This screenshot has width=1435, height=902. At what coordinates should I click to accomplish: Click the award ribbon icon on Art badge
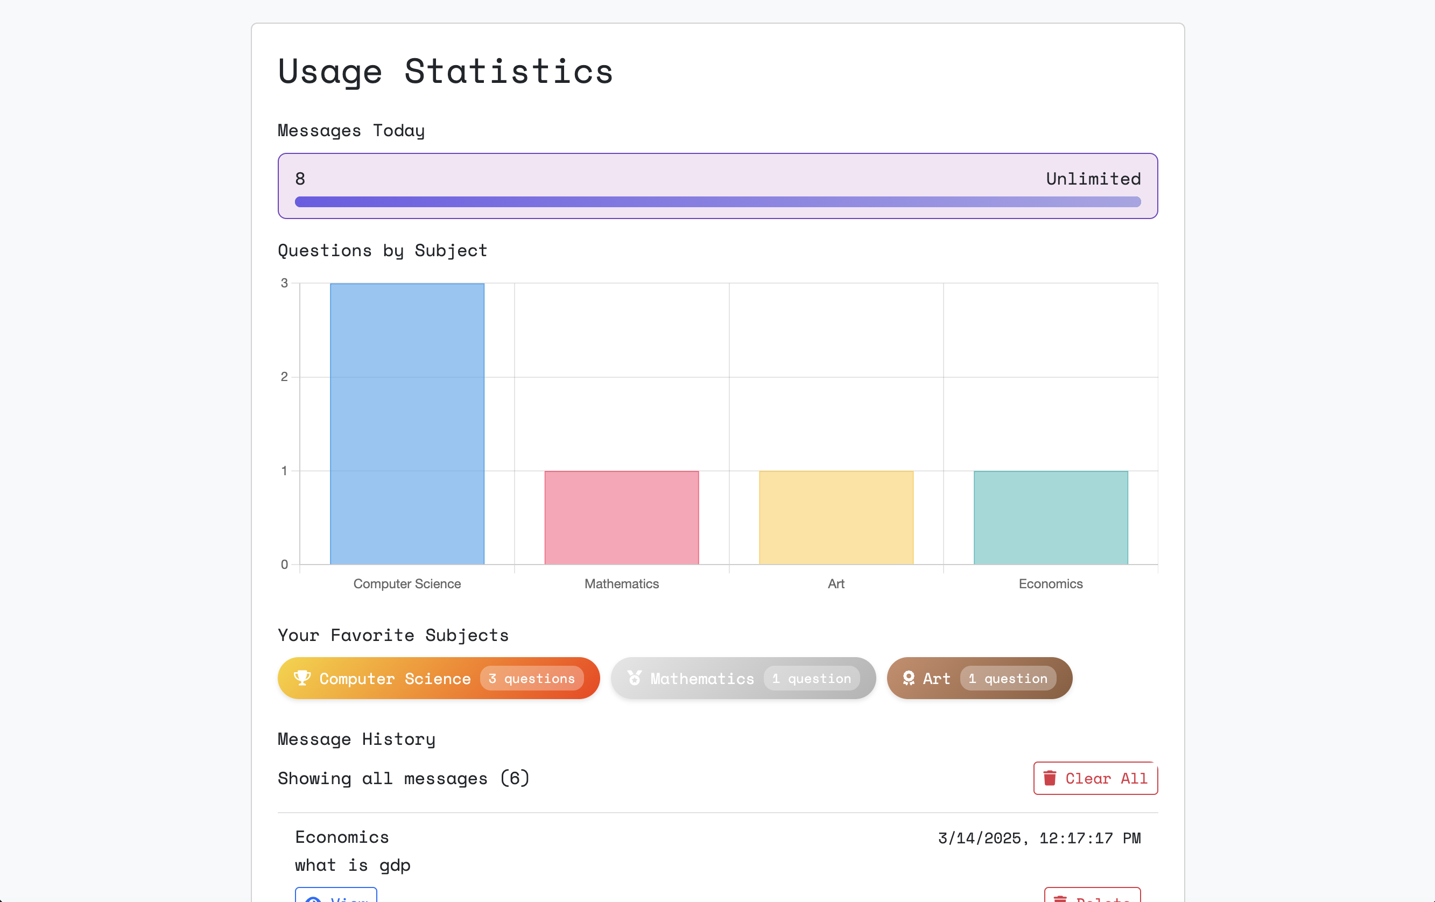click(908, 678)
